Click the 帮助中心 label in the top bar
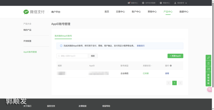 (x=166, y=3)
